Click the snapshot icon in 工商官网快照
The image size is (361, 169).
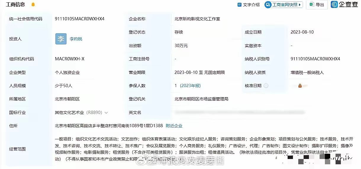(x=268, y=5)
